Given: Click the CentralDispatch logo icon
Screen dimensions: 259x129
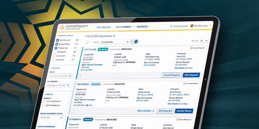Looking at the screenshot, I should tap(62, 27).
